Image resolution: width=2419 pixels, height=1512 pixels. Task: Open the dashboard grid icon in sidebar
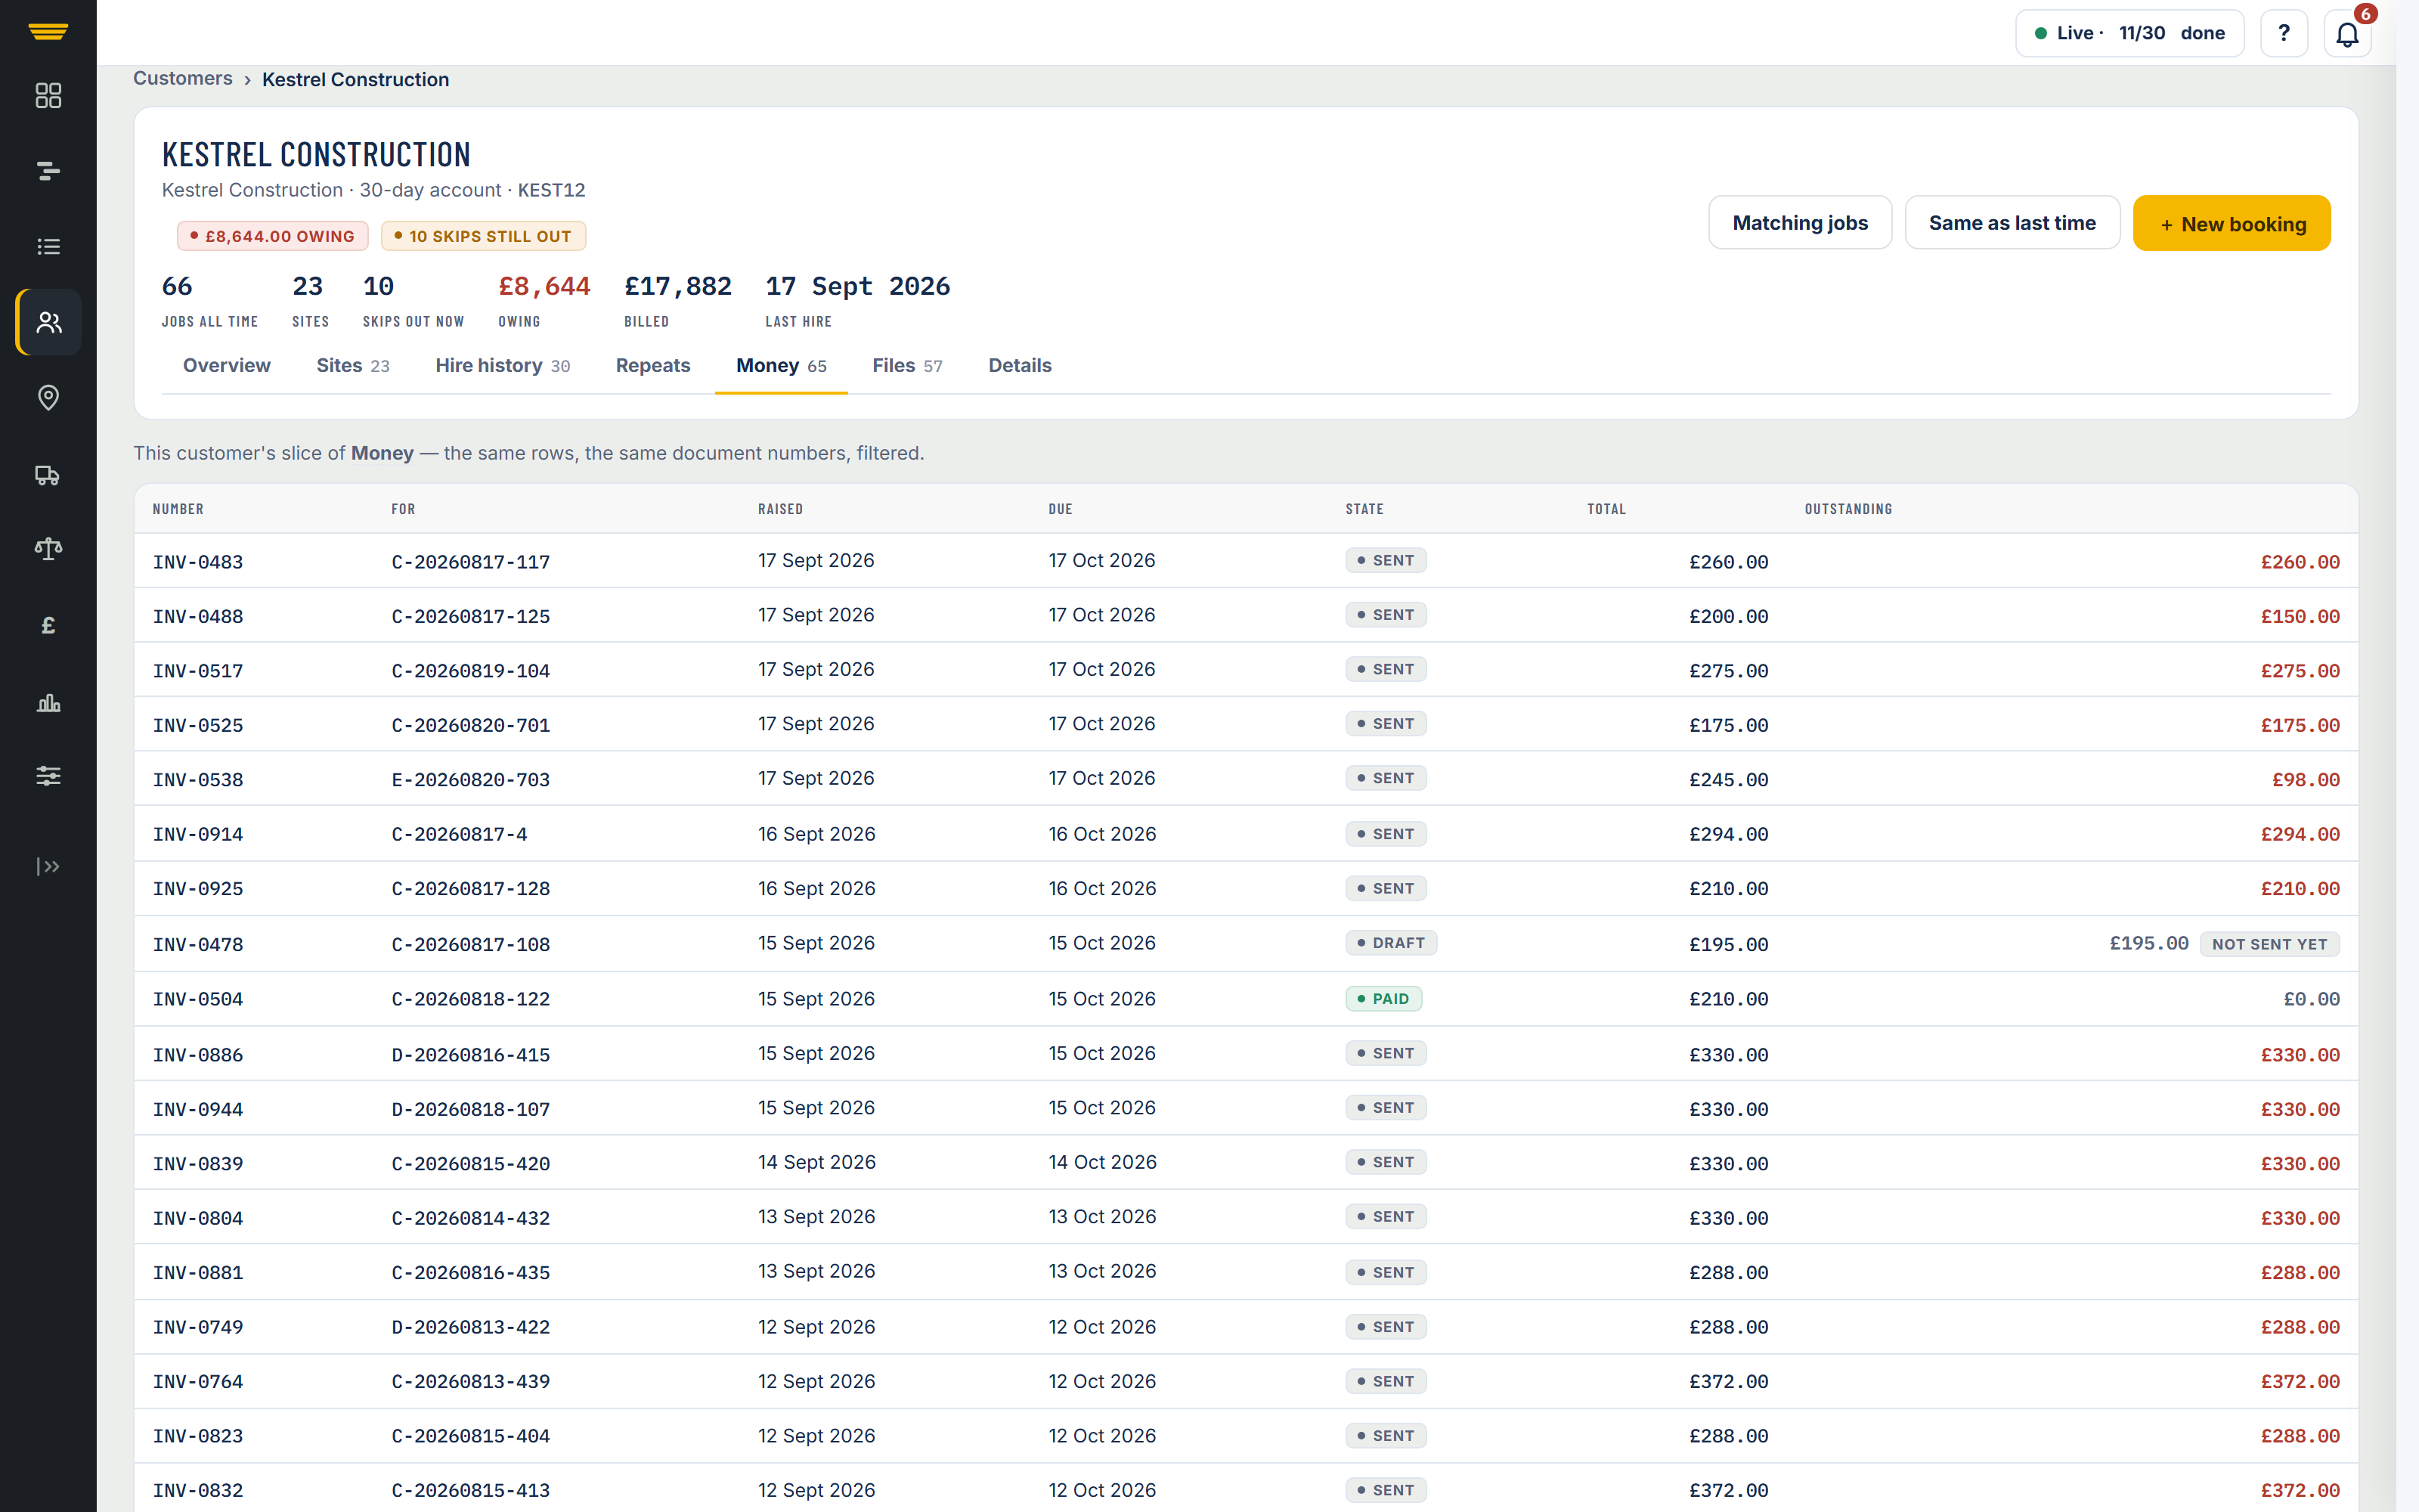pos(48,95)
